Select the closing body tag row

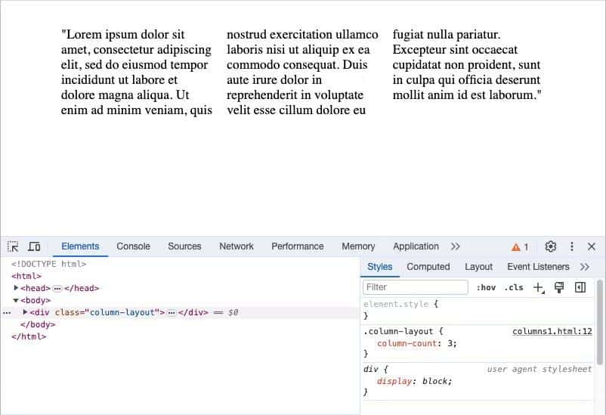coord(38,324)
